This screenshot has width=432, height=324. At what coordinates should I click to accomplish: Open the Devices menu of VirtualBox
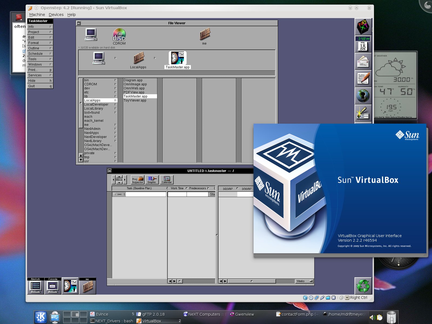[56, 15]
